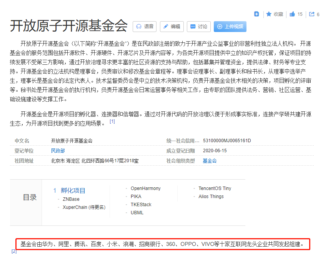This screenshot has width=323, height=269.
Task: Jump to OpenHarmony in contents
Action: point(146,188)
